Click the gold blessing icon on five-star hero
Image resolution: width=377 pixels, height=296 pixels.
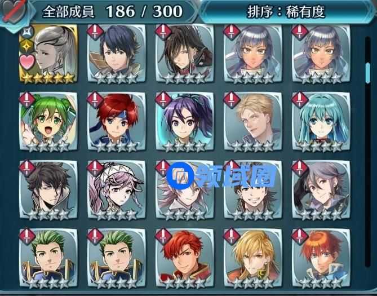click(26, 46)
